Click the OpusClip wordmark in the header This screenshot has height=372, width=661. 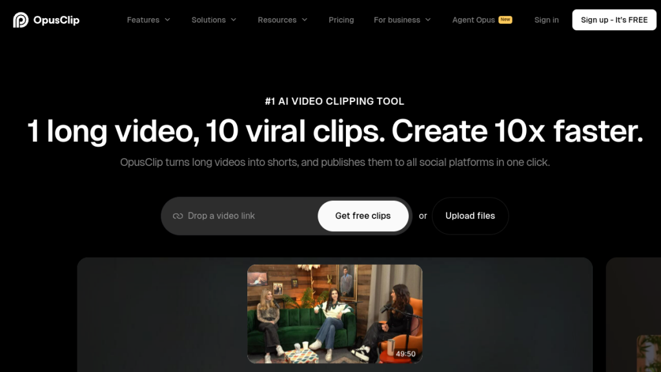click(x=57, y=20)
